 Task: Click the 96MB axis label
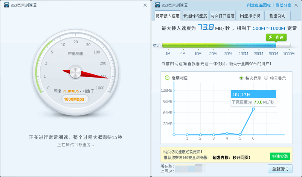(x=168, y=101)
